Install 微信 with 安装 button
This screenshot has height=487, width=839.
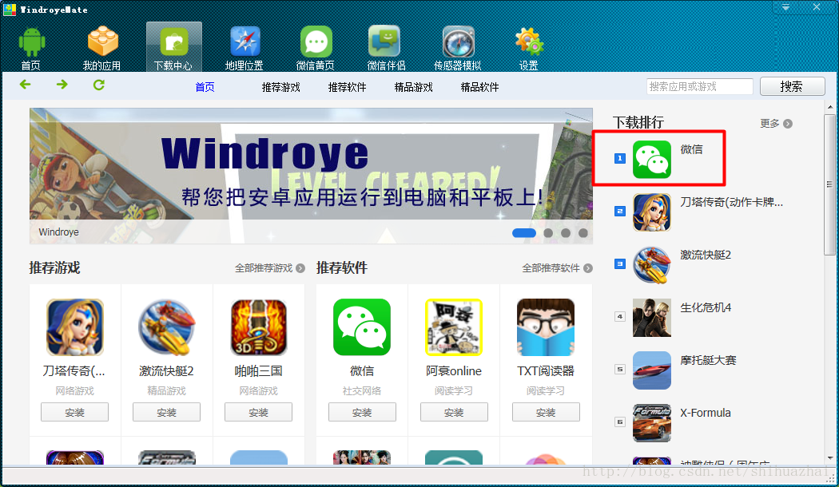click(x=362, y=412)
